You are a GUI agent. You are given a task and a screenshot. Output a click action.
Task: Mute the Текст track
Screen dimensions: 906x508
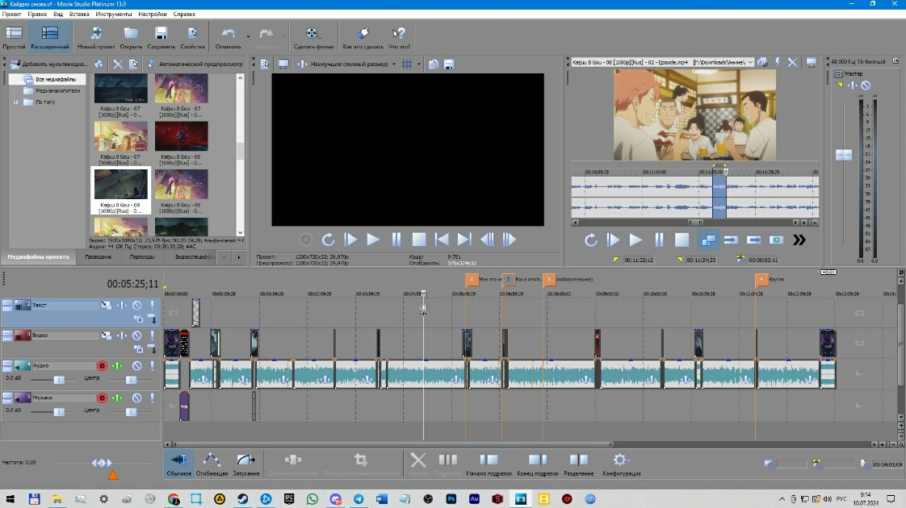(x=137, y=306)
